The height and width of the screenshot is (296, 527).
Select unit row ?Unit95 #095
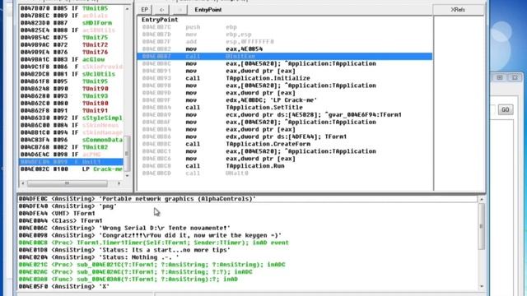pyautogui.click(x=72, y=81)
